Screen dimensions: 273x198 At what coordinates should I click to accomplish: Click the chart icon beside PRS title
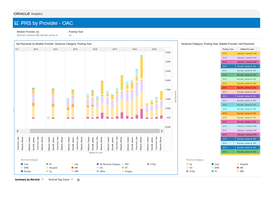17,23
